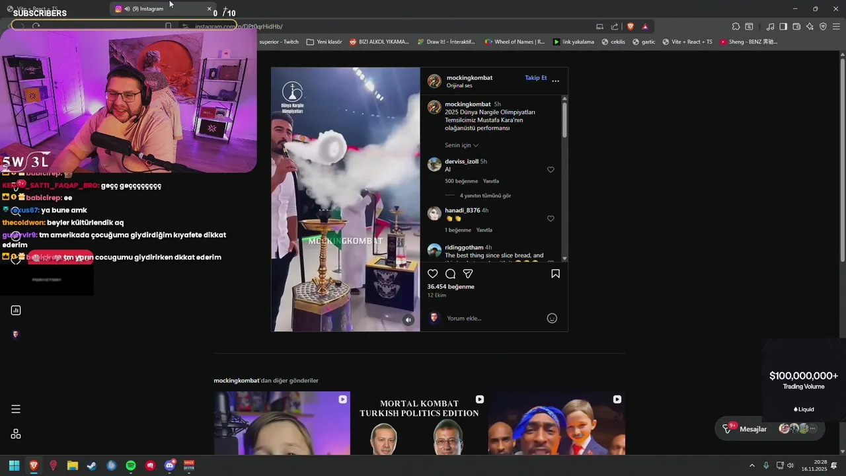846x476 pixels.
Task: Expand 4 yanıtın tümünü gör replies
Action: (x=485, y=196)
